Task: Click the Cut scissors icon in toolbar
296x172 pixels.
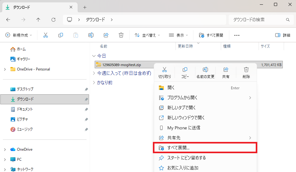Action: point(46,35)
